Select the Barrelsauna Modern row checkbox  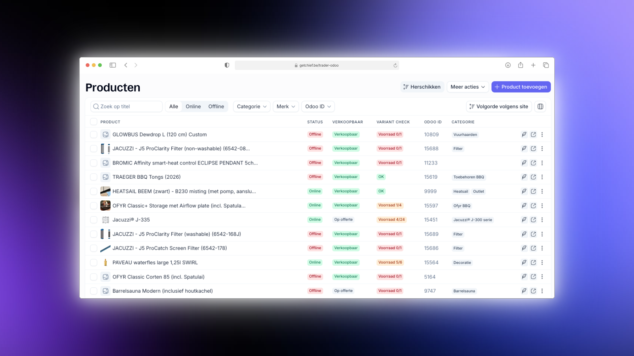click(x=94, y=291)
